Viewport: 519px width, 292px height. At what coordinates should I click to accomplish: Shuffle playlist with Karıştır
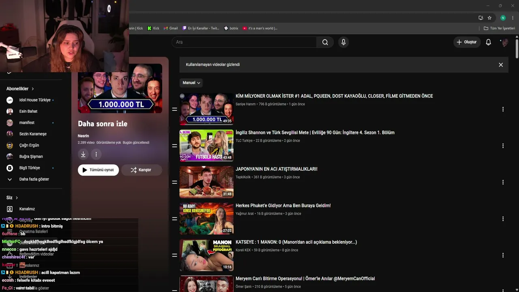point(142,170)
